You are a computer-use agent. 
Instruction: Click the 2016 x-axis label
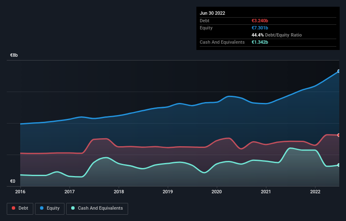[20, 192]
